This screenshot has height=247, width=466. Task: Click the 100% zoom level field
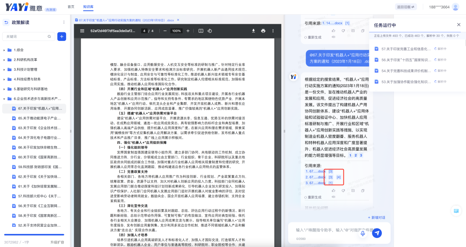(x=176, y=31)
